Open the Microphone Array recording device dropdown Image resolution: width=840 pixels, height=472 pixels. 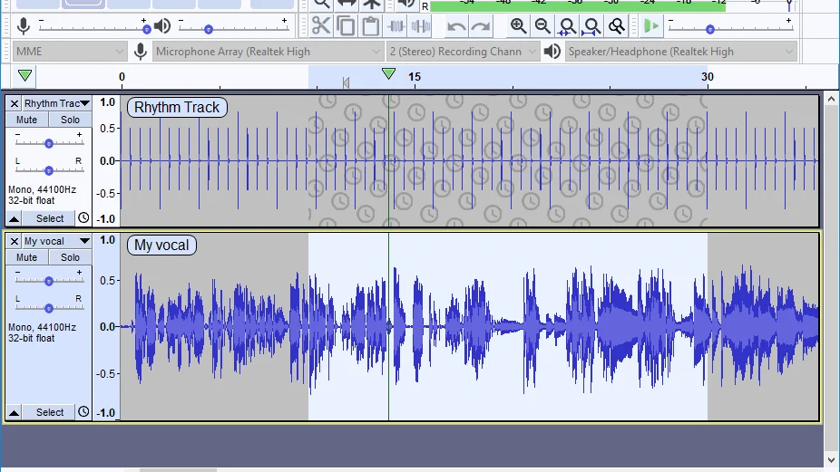(x=268, y=52)
